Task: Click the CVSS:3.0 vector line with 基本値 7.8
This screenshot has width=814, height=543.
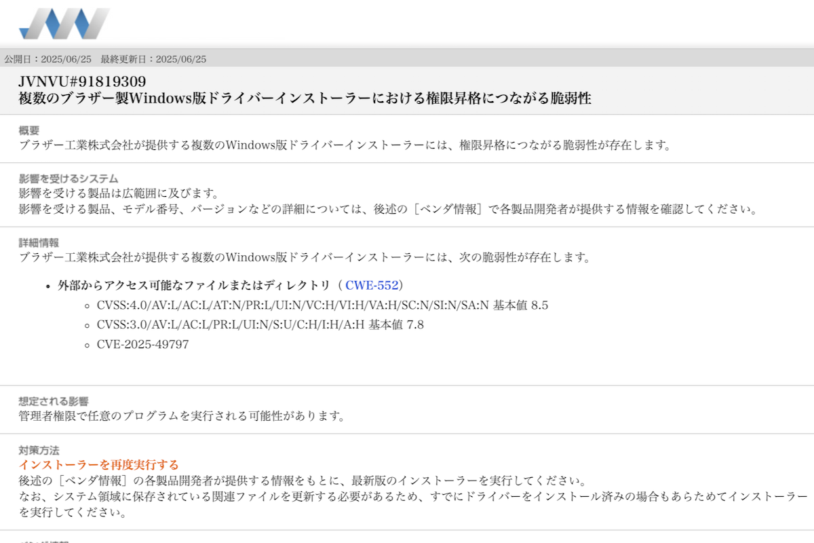Action: click(260, 325)
